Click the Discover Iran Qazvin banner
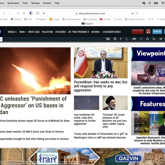 coord(82,156)
